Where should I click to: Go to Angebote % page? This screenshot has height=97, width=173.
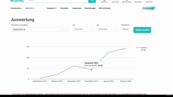click(x=52, y=8)
